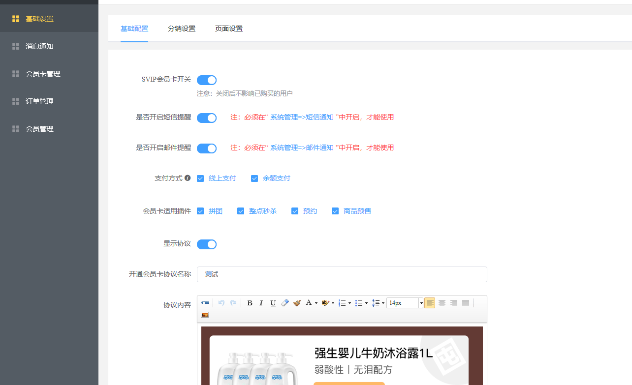Expand the ordered list style dropdown arrow
The image size is (632, 385).
coord(349,303)
